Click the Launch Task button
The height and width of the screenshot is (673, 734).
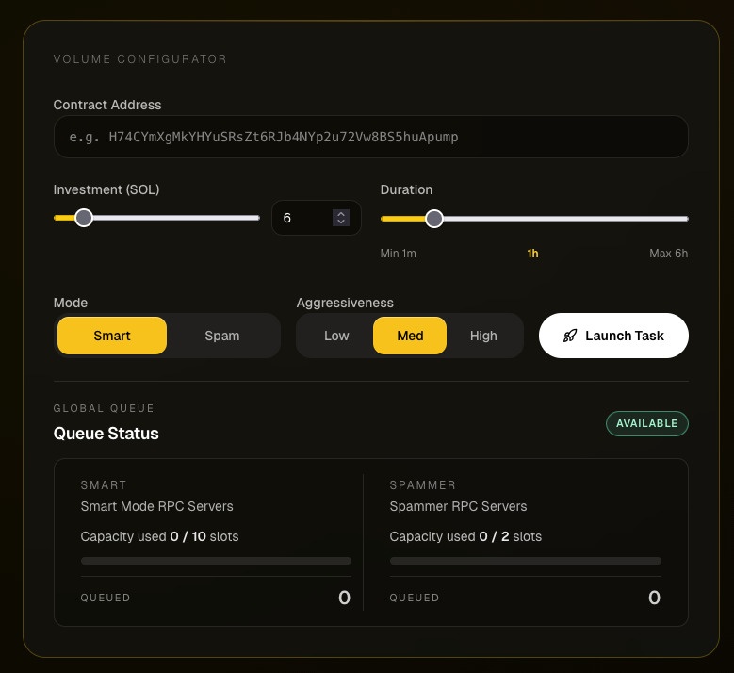tap(613, 336)
